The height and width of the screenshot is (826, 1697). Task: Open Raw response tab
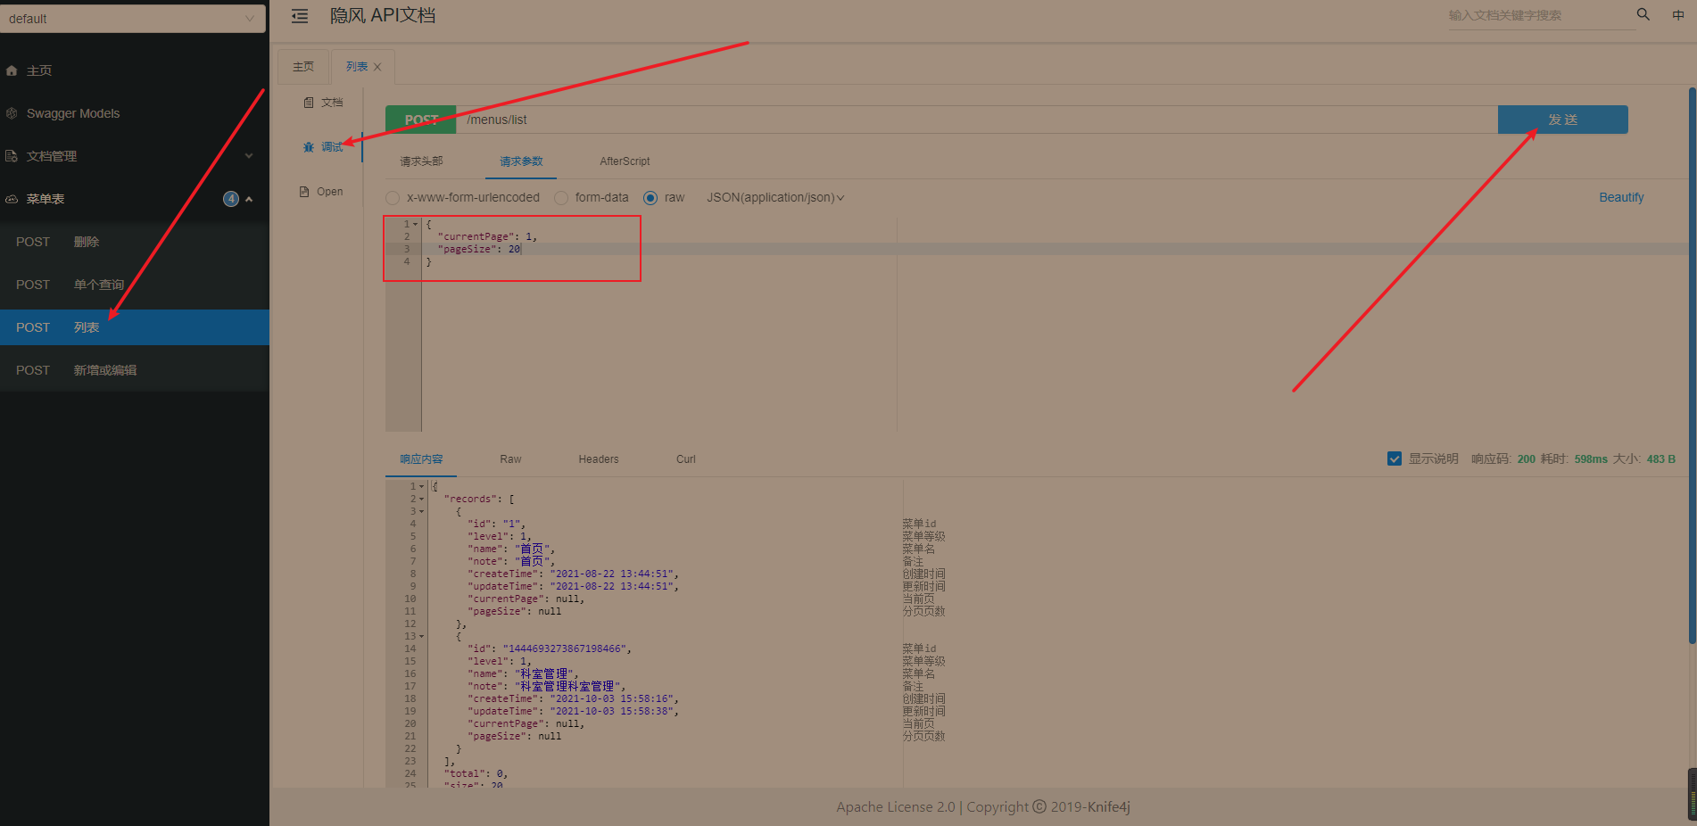(x=510, y=459)
